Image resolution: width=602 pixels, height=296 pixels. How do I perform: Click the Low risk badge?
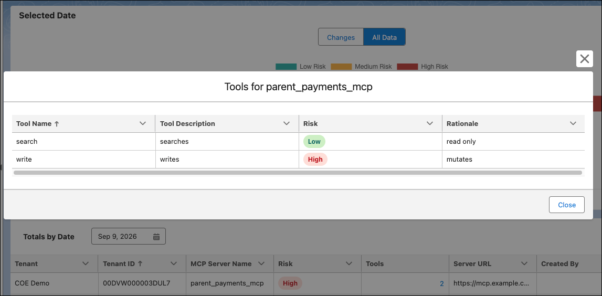314,141
